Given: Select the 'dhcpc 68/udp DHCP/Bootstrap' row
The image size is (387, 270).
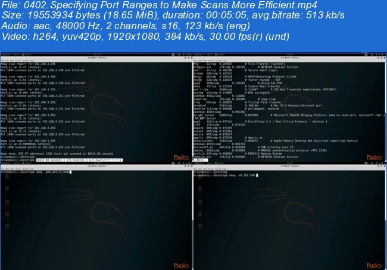Looking at the screenshot, I should click(x=245, y=77).
